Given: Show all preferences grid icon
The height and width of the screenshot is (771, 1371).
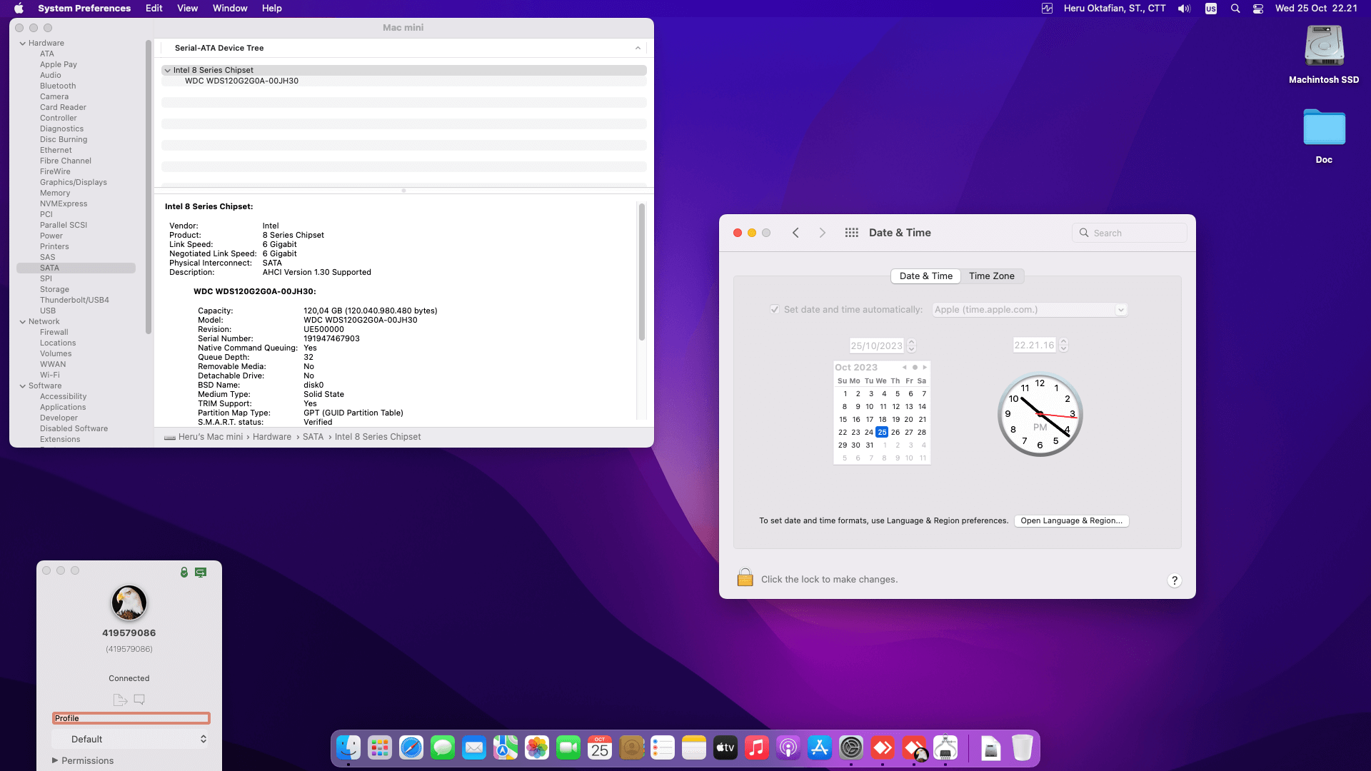Looking at the screenshot, I should tap(851, 233).
